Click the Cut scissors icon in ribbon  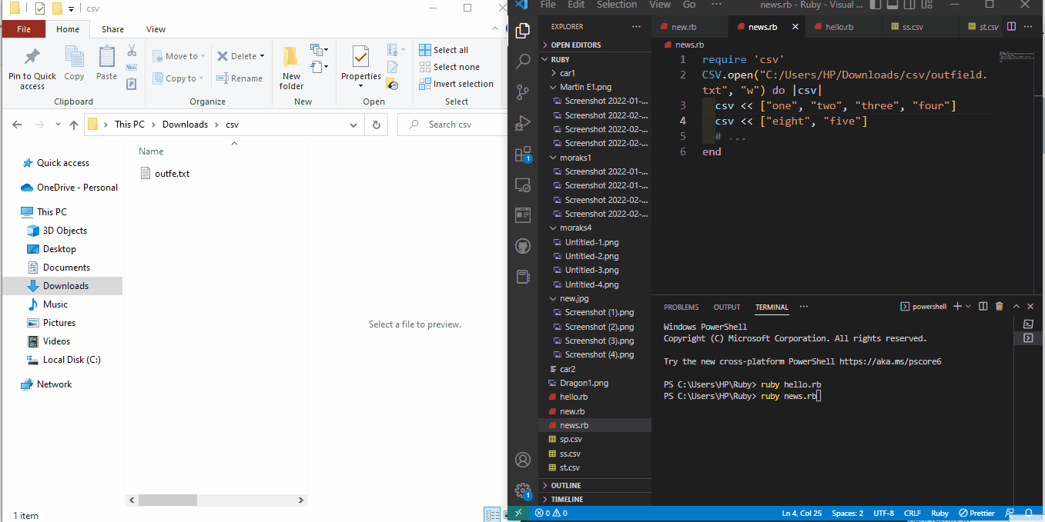(x=132, y=51)
